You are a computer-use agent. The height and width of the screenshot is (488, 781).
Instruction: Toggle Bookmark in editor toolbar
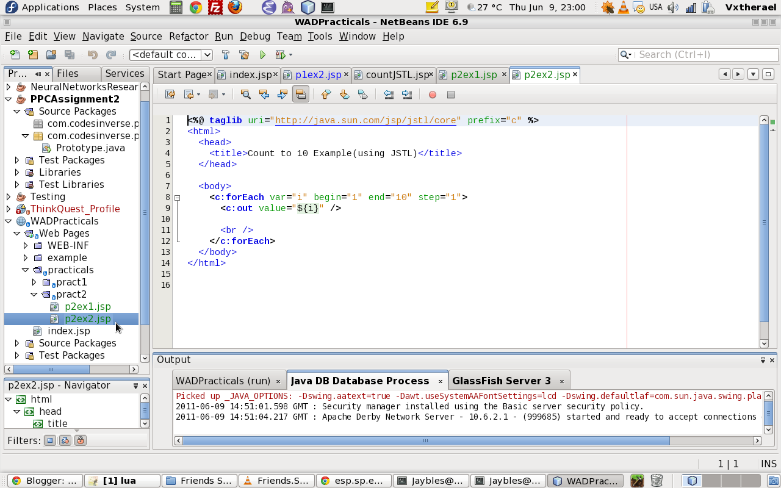tap(362, 95)
